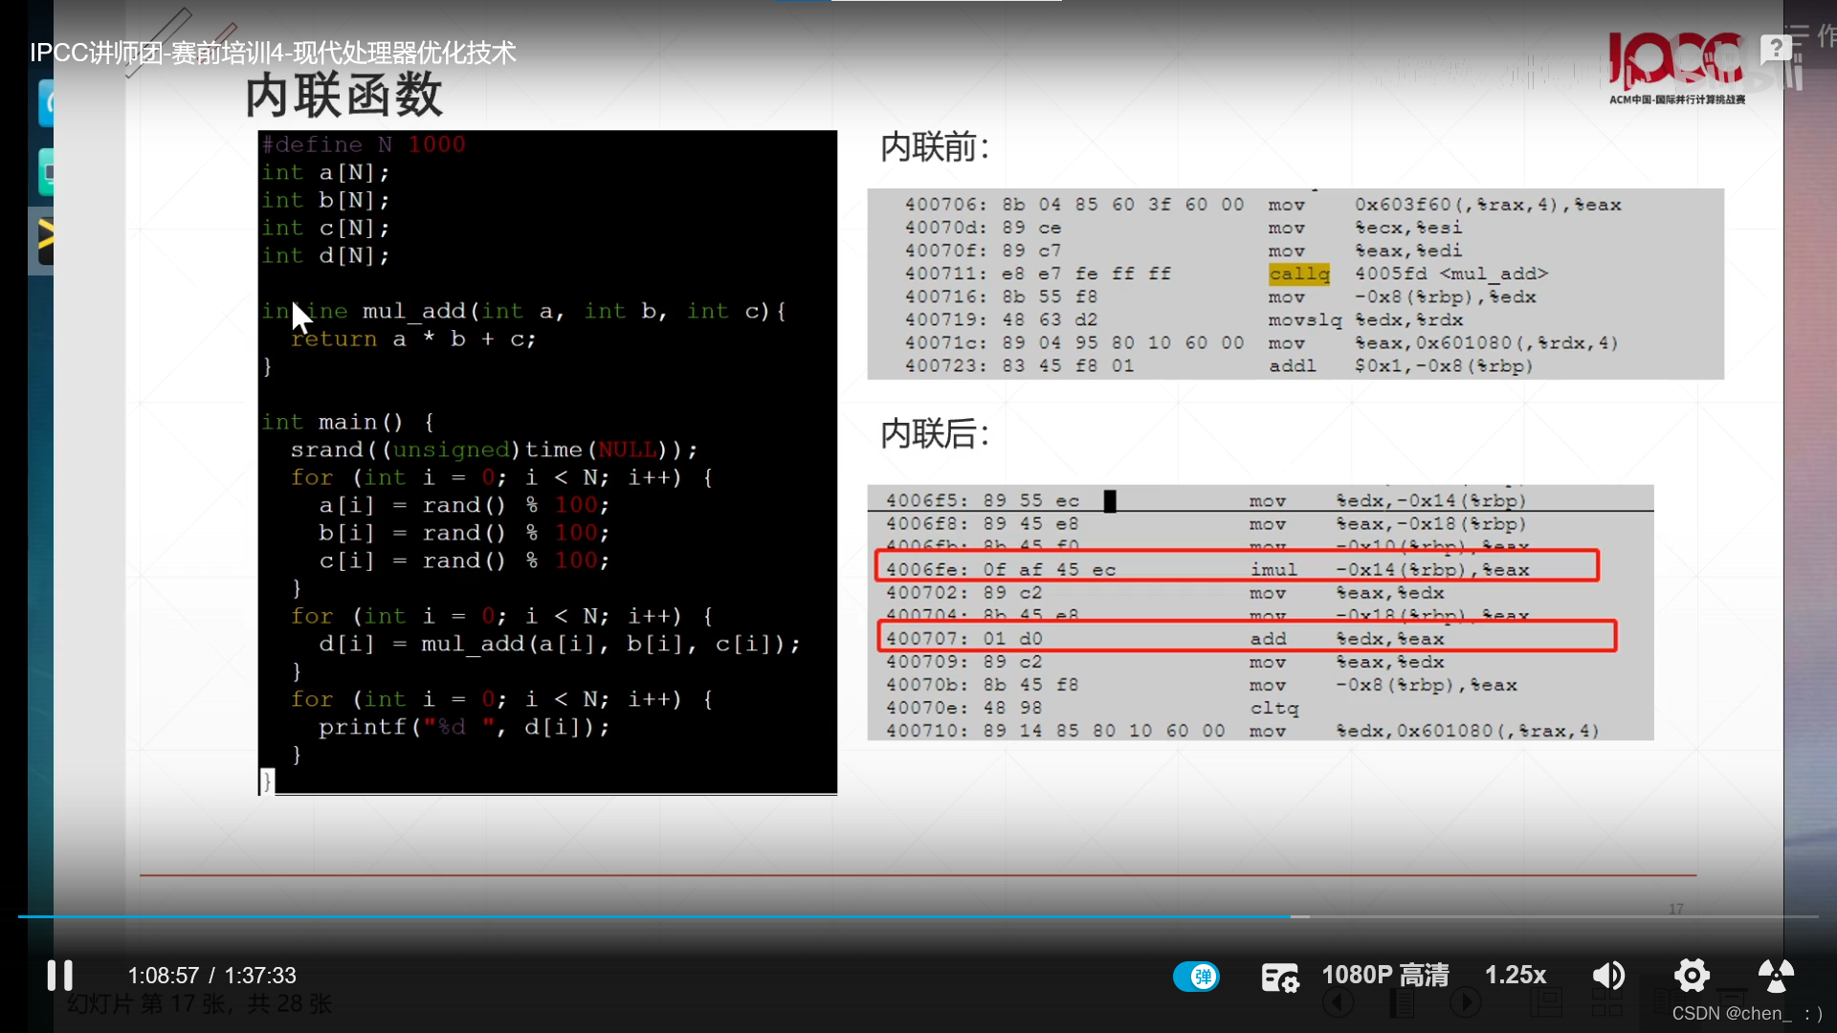Click the CSDN @chen_ watermark text
Viewport: 1837px width, 1033px height.
1731,1013
